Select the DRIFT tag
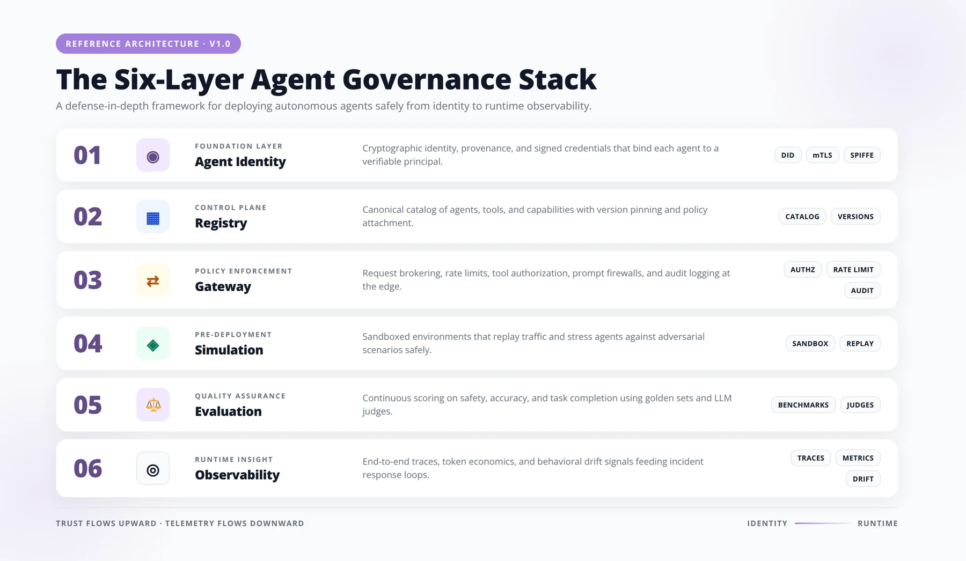The image size is (966, 561). tap(863, 479)
